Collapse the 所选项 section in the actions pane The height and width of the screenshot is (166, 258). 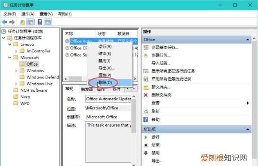(x=248, y=130)
